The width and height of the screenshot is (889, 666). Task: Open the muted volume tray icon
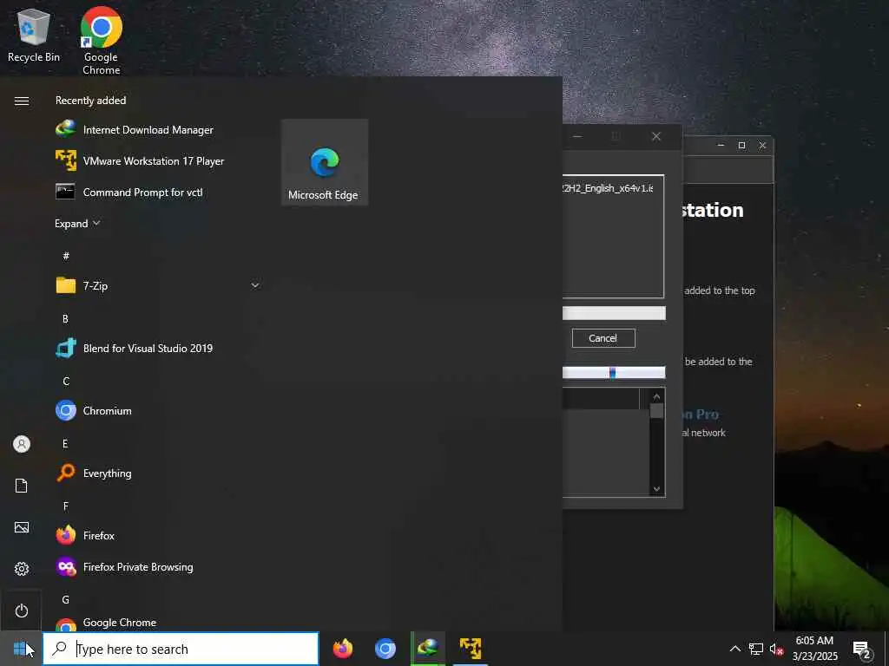pyautogui.click(x=776, y=649)
